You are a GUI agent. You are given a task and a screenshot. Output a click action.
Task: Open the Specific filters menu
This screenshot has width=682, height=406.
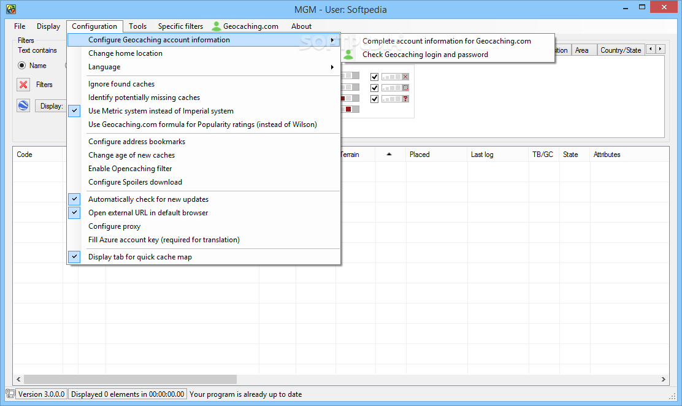tap(180, 26)
